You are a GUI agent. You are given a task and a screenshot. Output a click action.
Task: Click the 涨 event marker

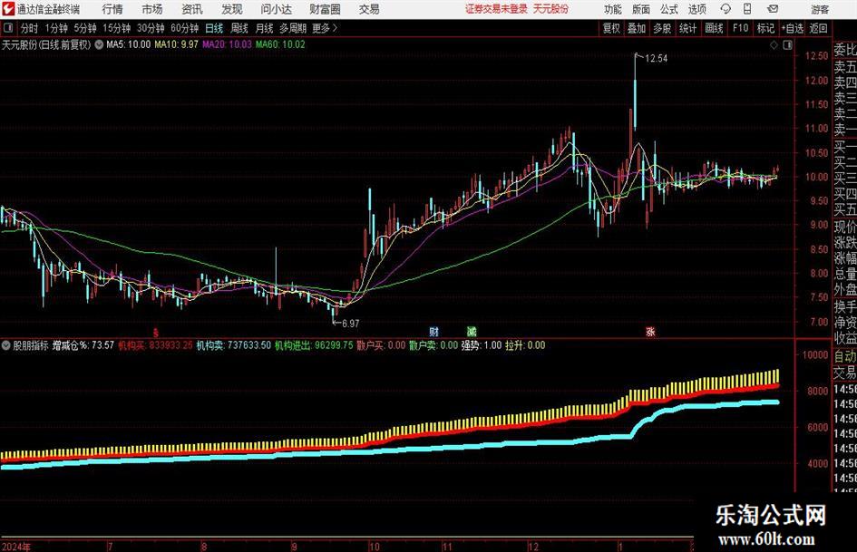(x=650, y=331)
